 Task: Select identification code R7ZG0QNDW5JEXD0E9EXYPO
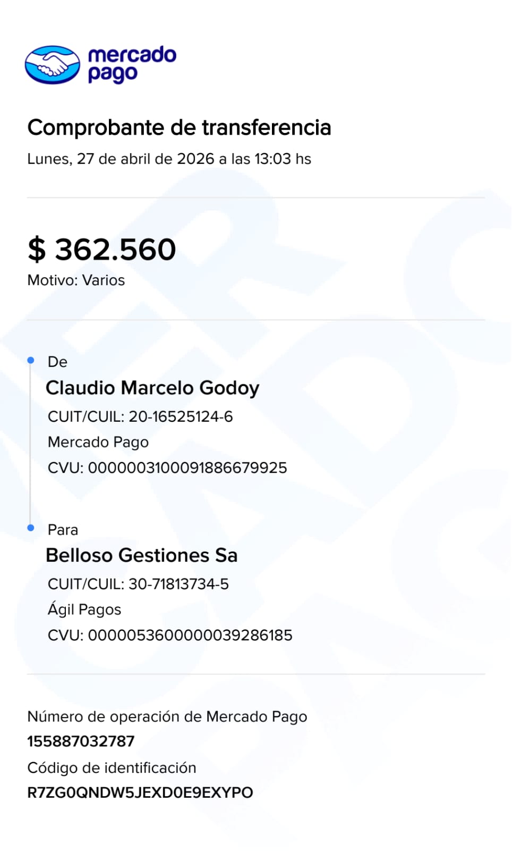(x=140, y=793)
